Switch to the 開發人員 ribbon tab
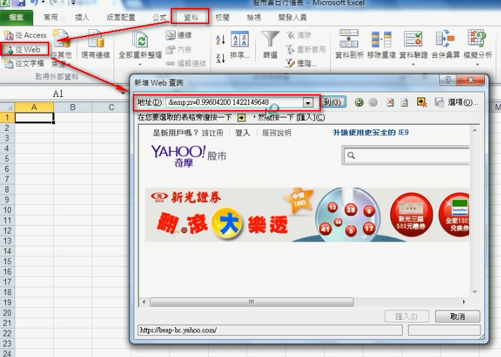This screenshot has width=501, height=357. (x=292, y=17)
